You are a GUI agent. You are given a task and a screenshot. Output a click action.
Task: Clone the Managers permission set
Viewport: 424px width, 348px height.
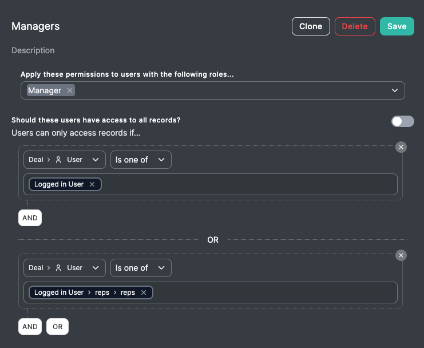311,26
